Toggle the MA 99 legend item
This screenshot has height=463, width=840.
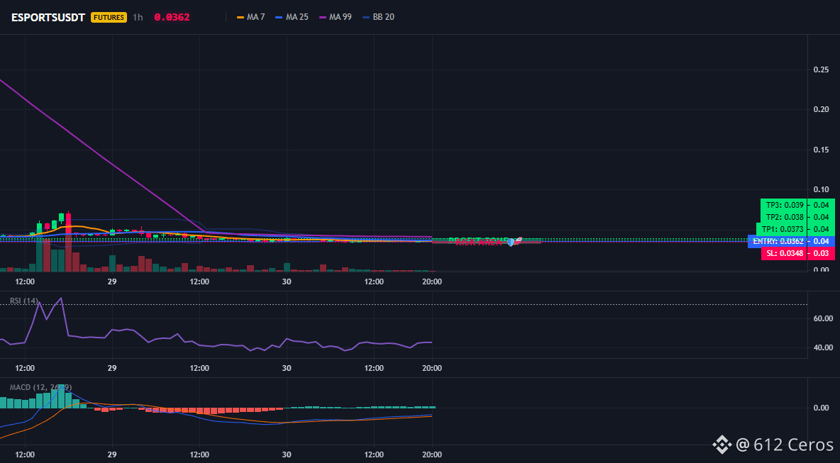click(336, 17)
